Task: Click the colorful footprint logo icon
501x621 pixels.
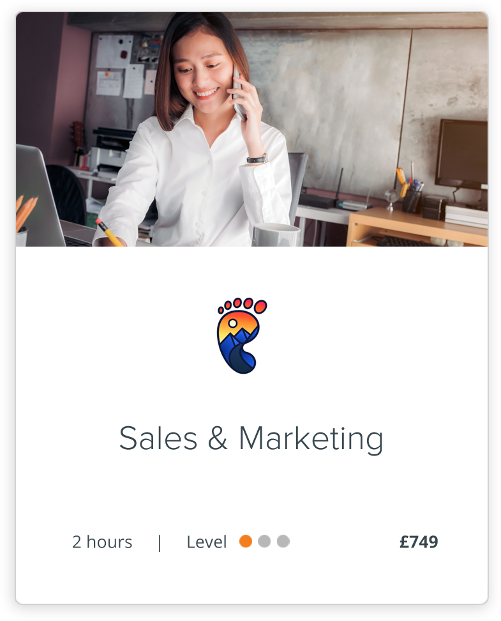Action: pos(242,335)
